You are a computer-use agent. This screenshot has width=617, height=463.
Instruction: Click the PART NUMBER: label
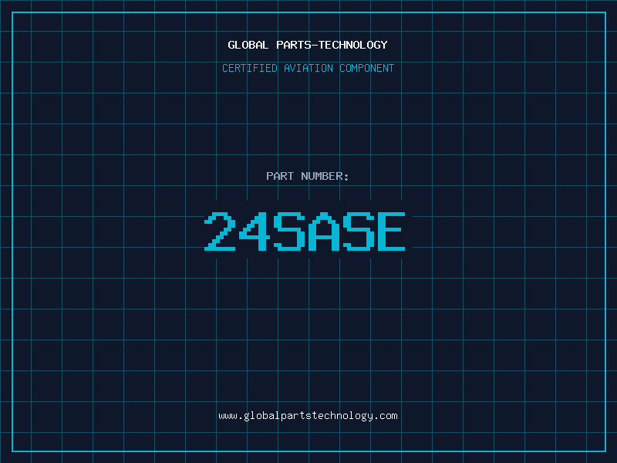307,176
